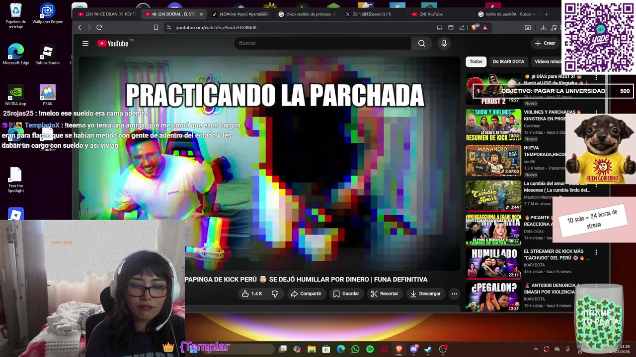Open WhatsApp from the taskbar
636x357 pixels.
coord(355,349)
